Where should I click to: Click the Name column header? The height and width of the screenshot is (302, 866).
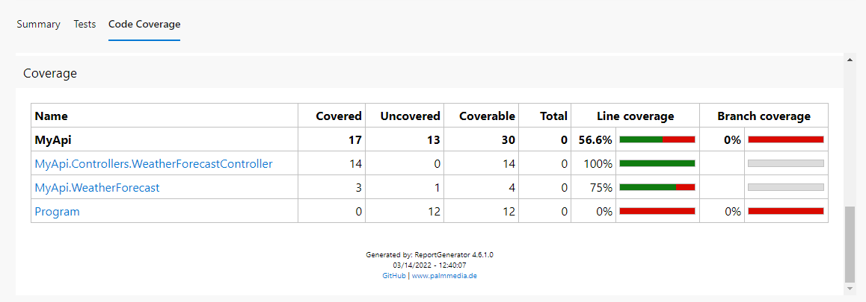click(x=51, y=116)
